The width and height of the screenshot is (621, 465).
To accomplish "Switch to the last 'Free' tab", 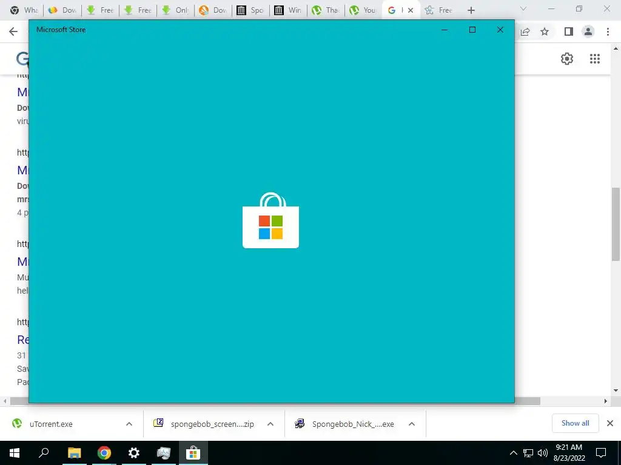I will tap(438, 10).
